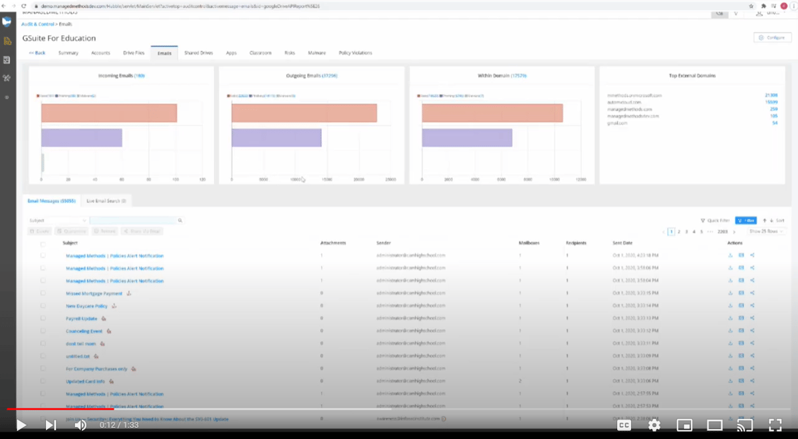Open YouTube player settings gear
Image resolution: width=798 pixels, height=439 pixels.
tap(654, 425)
